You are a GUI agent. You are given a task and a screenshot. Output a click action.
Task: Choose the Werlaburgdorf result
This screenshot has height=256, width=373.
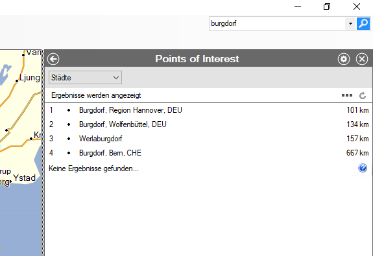(208, 139)
